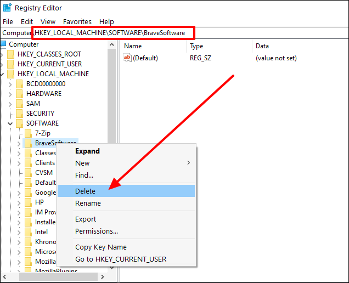The width and height of the screenshot is (349, 283).
Task: Click the (Default) string value icon
Action: (x=127, y=58)
